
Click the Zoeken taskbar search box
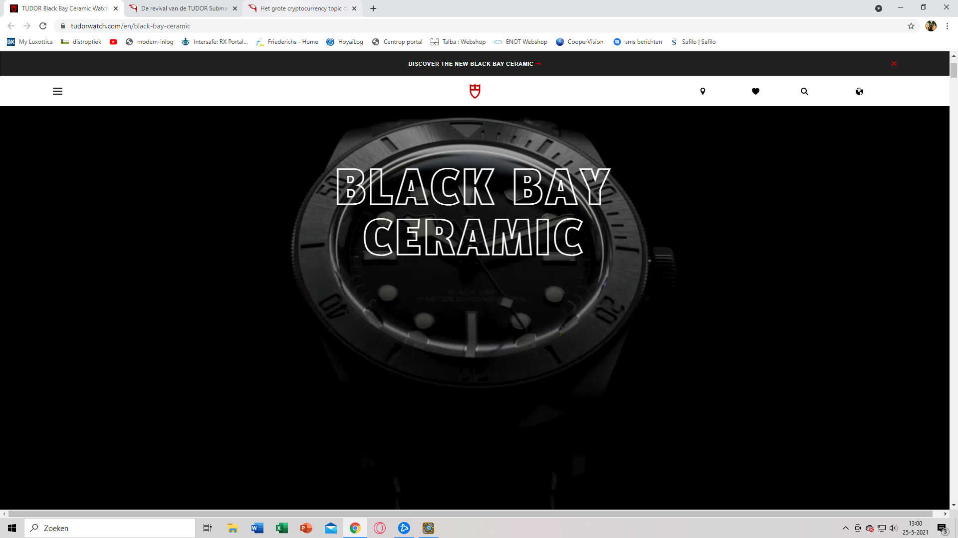click(x=110, y=528)
